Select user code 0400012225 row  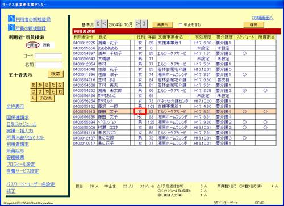click(174, 43)
